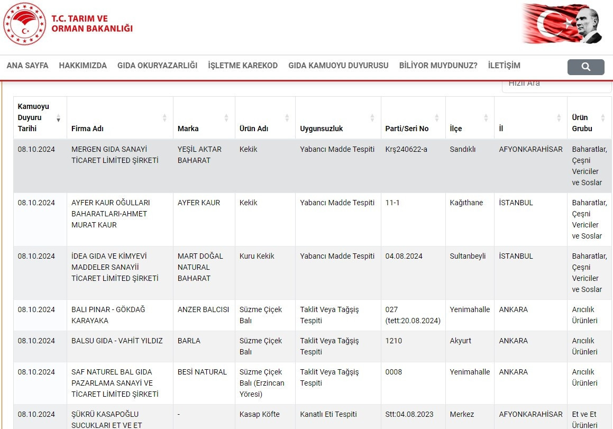Select Sultanbeyli district cell
Viewport: 613px width, 429px height.
pos(470,273)
